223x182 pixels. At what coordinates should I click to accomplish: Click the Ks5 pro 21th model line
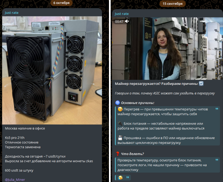[15, 138]
